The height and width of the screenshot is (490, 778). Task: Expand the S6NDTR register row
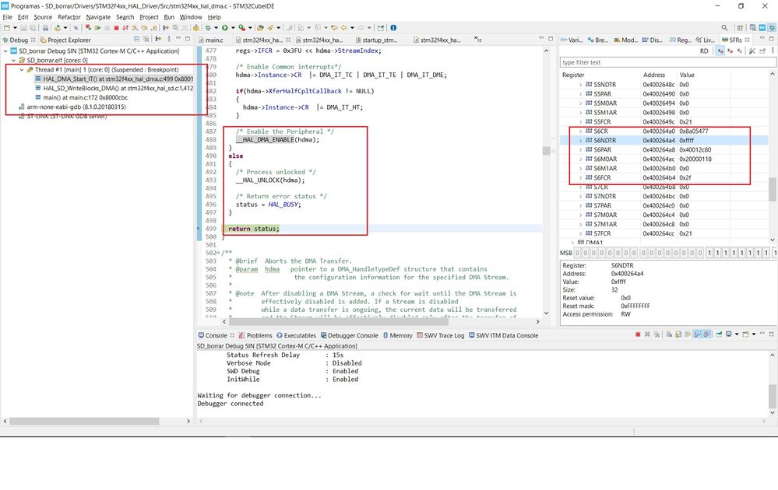(580, 141)
